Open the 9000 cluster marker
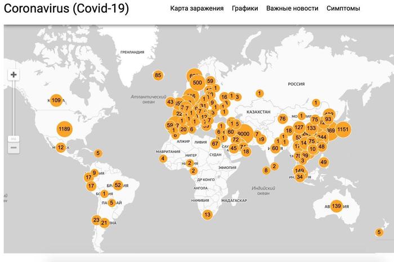This screenshot has height=262, width=394. tap(244, 133)
